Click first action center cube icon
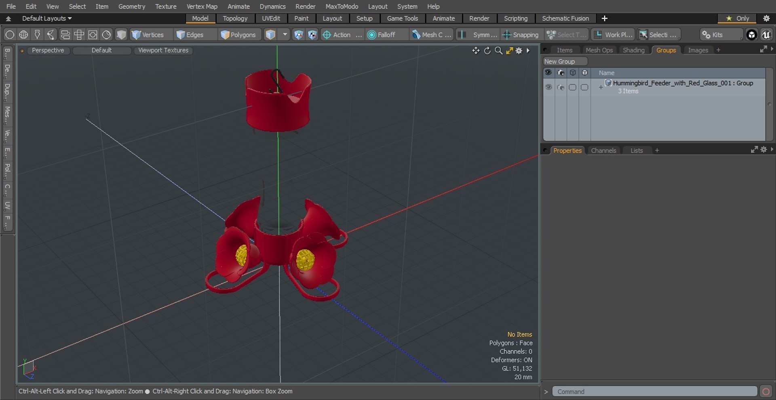The height and width of the screenshot is (400, 776). point(298,35)
